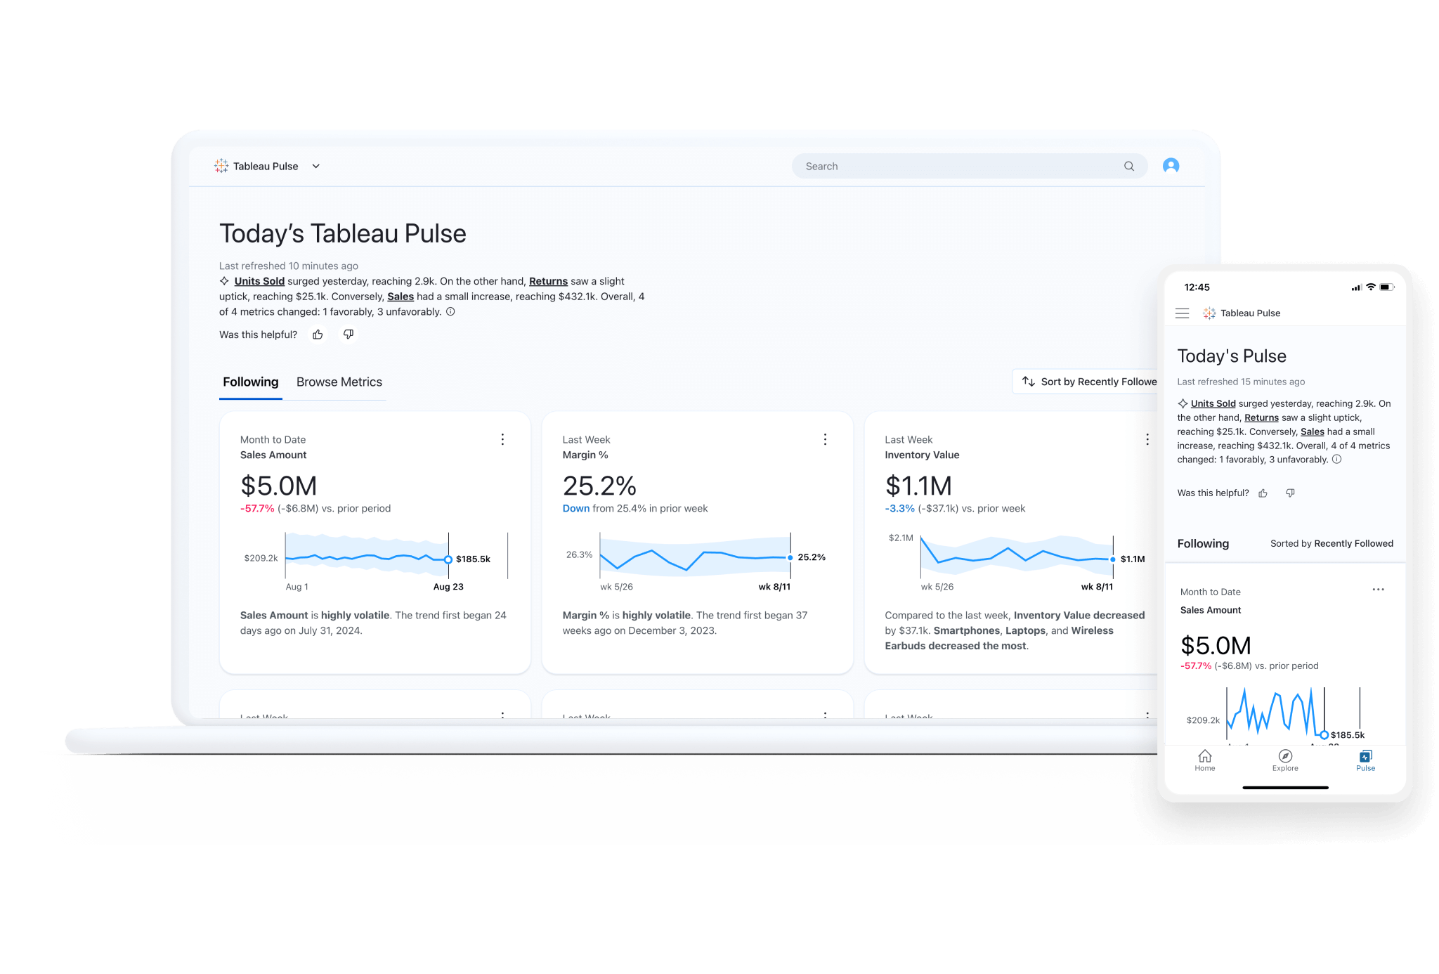The height and width of the screenshot is (974, 1439).
Task: Switch to the Browse Metrics tab
Action: point(339,382)
